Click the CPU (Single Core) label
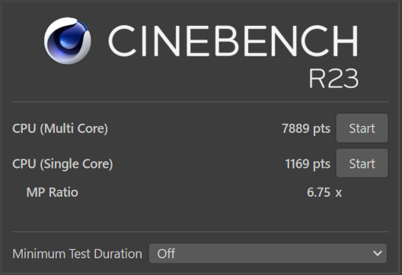 click(62, 164)
